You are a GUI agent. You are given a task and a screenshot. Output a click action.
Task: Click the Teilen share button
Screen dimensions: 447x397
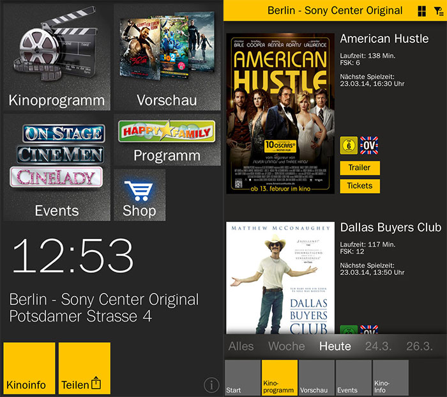[x=84, y=368]
